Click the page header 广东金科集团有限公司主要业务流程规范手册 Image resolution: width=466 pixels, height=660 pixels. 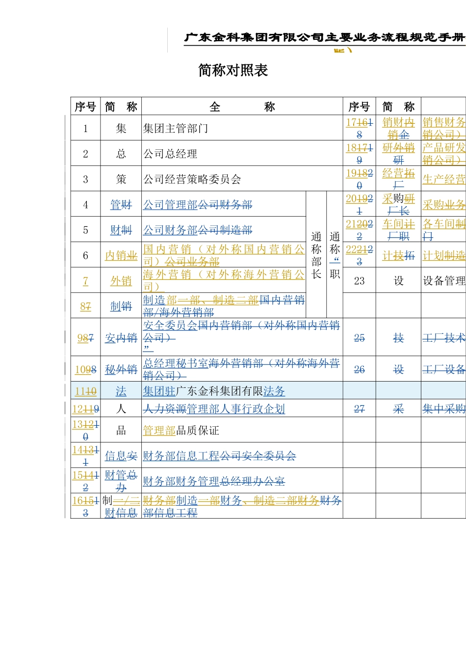[x=324, y=37]
